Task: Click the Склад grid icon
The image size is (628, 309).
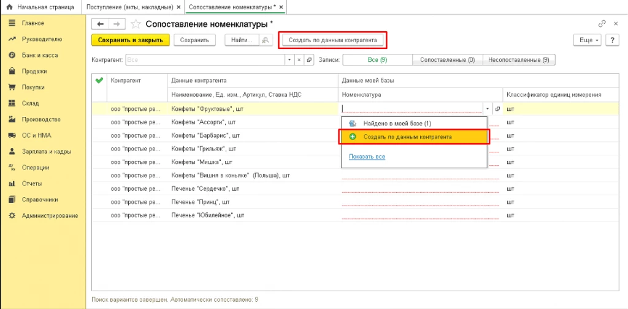Action: coord(12,103)
